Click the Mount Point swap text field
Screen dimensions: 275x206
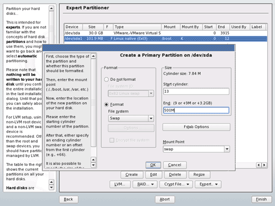(x=194, y=149)
